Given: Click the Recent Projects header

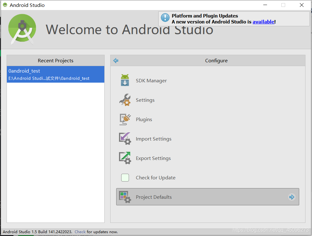Looking at the screenshot, I should tap(56, 60).
